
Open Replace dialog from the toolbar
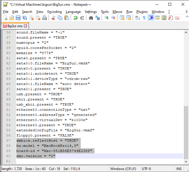97,18
